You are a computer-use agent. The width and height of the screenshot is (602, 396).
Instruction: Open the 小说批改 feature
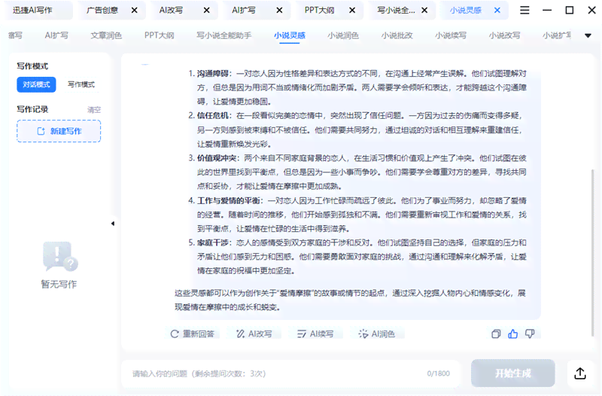pyautogui.click(x=397, y=35)
